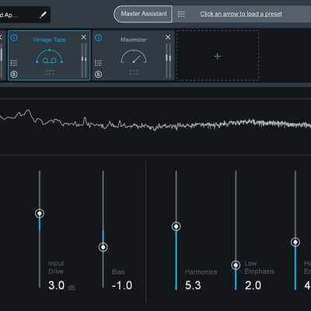The image size is (311, 311).
Task: Select the Vintage Tape reel icon
Action: tap(49, 57)
